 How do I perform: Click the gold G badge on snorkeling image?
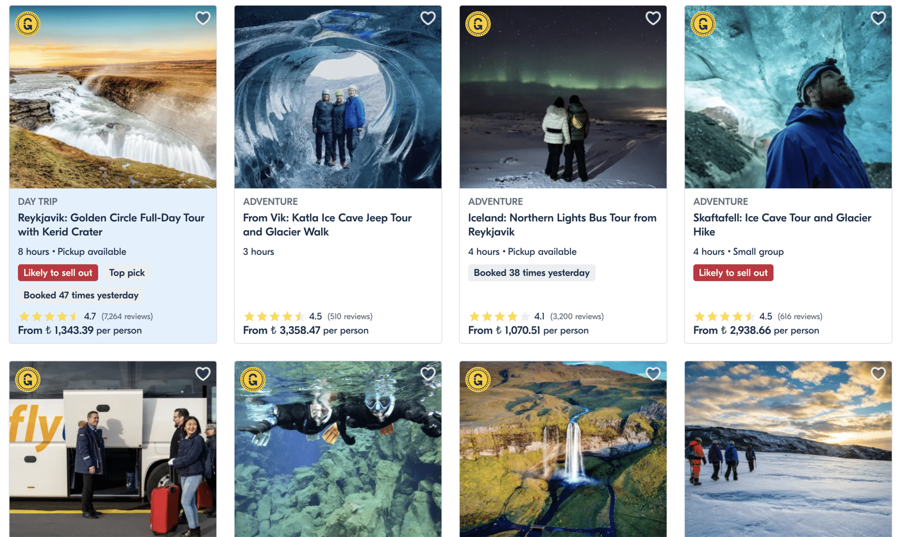pos(253,379)
